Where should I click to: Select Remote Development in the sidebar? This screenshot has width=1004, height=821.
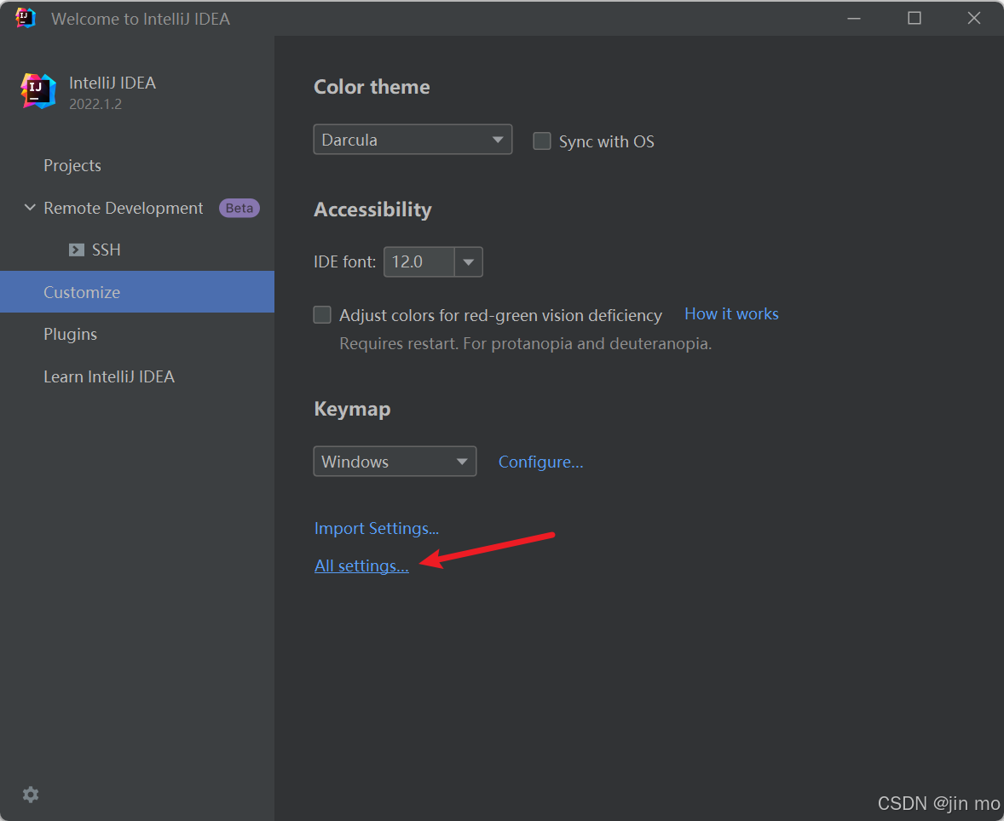(x=123, y=208)
